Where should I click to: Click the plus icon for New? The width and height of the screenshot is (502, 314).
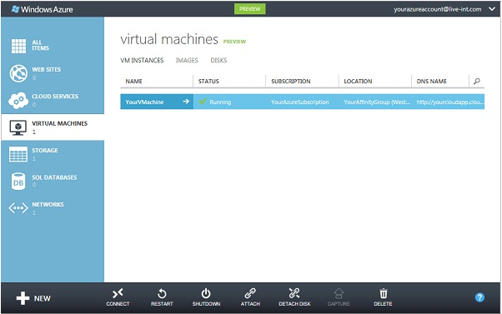23,298
